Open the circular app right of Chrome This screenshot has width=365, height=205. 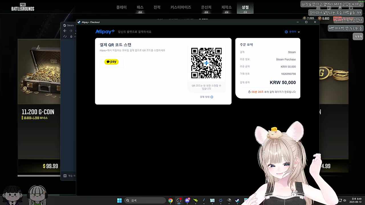(x=179, y=200)
